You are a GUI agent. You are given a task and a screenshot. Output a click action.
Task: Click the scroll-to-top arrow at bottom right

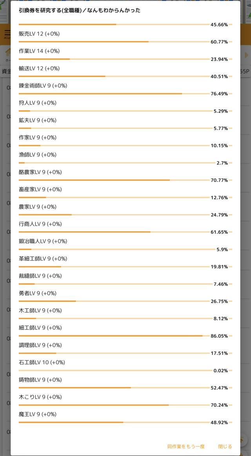242,440
